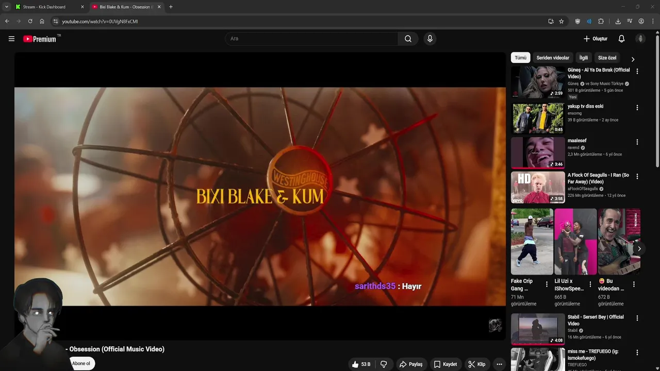660x371 pixels.
Task: Create a clip with Klip button
Action: 476,364
